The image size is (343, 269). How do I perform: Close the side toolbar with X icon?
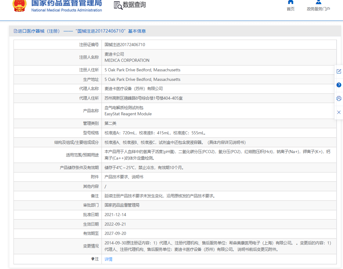point(339,112)
